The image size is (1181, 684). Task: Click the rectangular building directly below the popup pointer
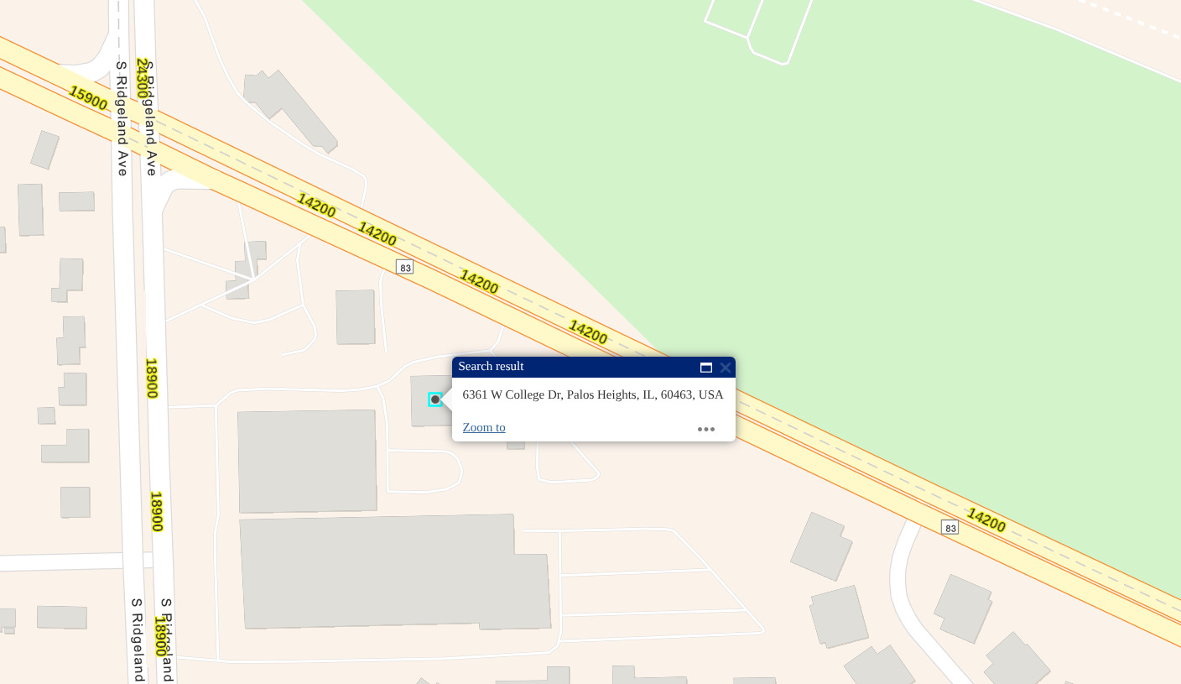[307, 461]
